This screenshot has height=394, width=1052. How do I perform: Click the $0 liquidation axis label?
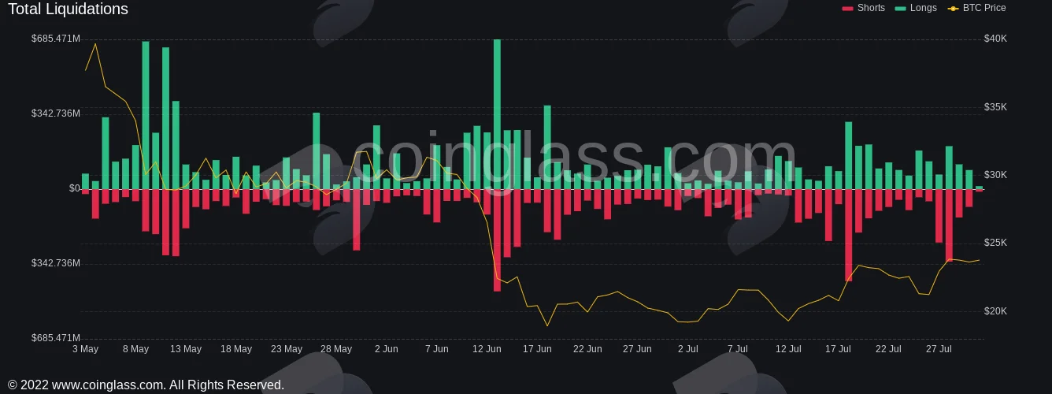click(75, 188)
